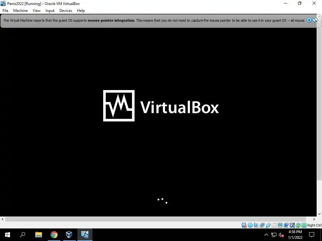
Task: Dismiss the mouse pointer integration notification
Action: click(309, 20)
